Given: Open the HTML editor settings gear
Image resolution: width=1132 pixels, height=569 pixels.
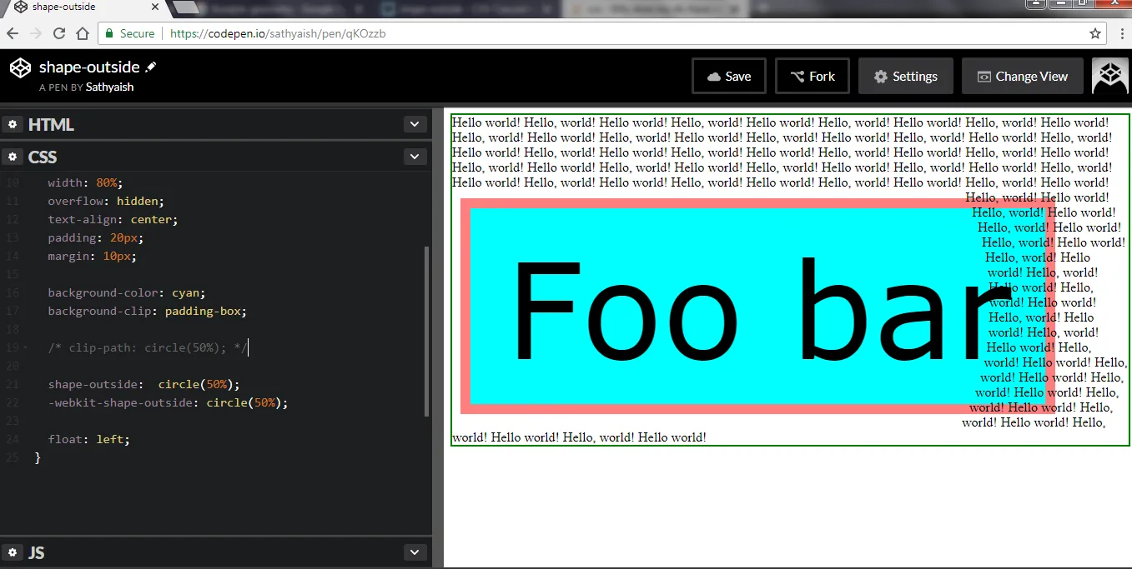Looking at the screenshot, I should [x=13, y=124].
